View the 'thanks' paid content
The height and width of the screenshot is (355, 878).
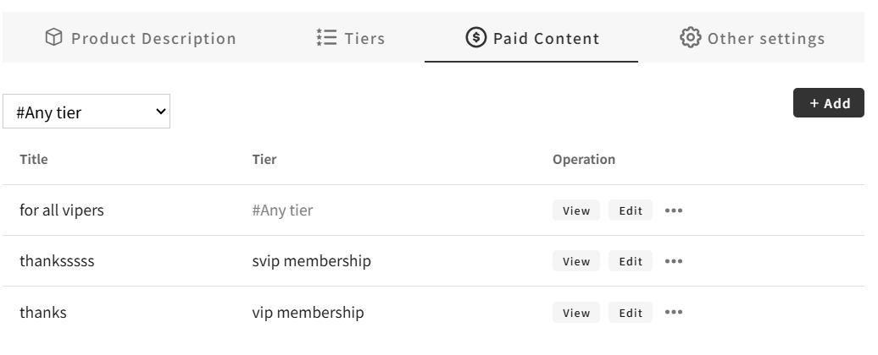click(x=576, y=313)
